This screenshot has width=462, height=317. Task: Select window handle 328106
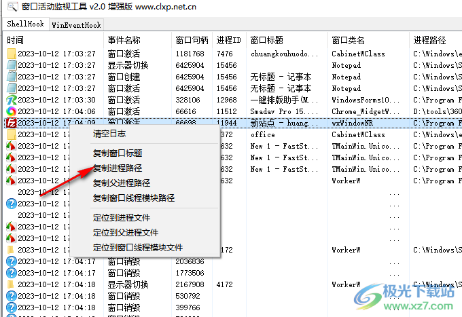coord(188,100)
